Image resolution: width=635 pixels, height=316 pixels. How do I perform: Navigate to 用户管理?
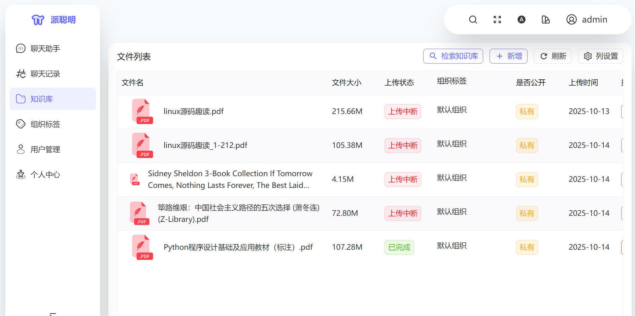[53, 149]
